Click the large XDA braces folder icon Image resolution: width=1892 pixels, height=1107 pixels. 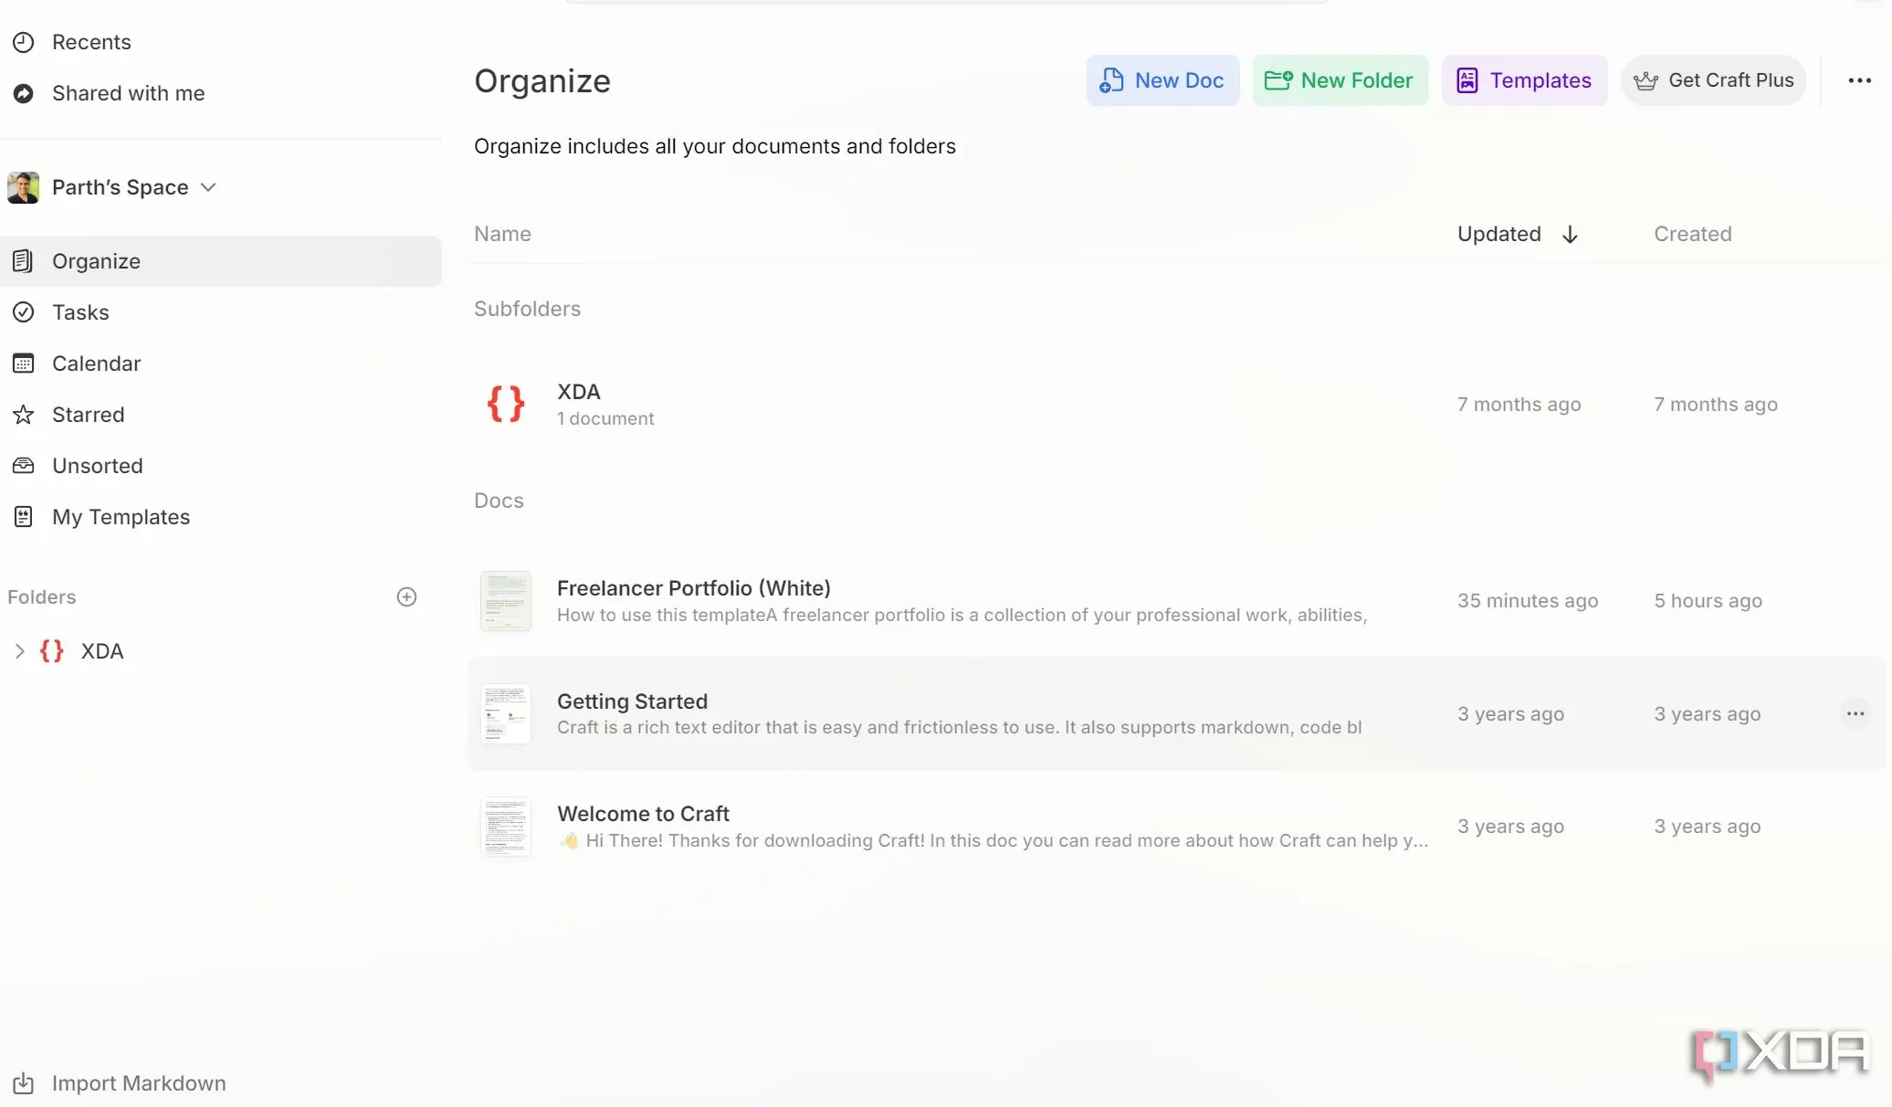tap(505, 404)
